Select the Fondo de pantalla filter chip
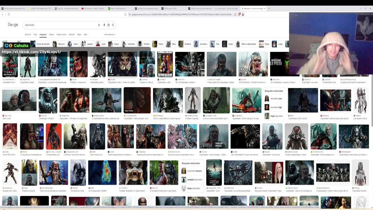The height and width of the screenshot is (210, 373). click(x=41, y=44)
